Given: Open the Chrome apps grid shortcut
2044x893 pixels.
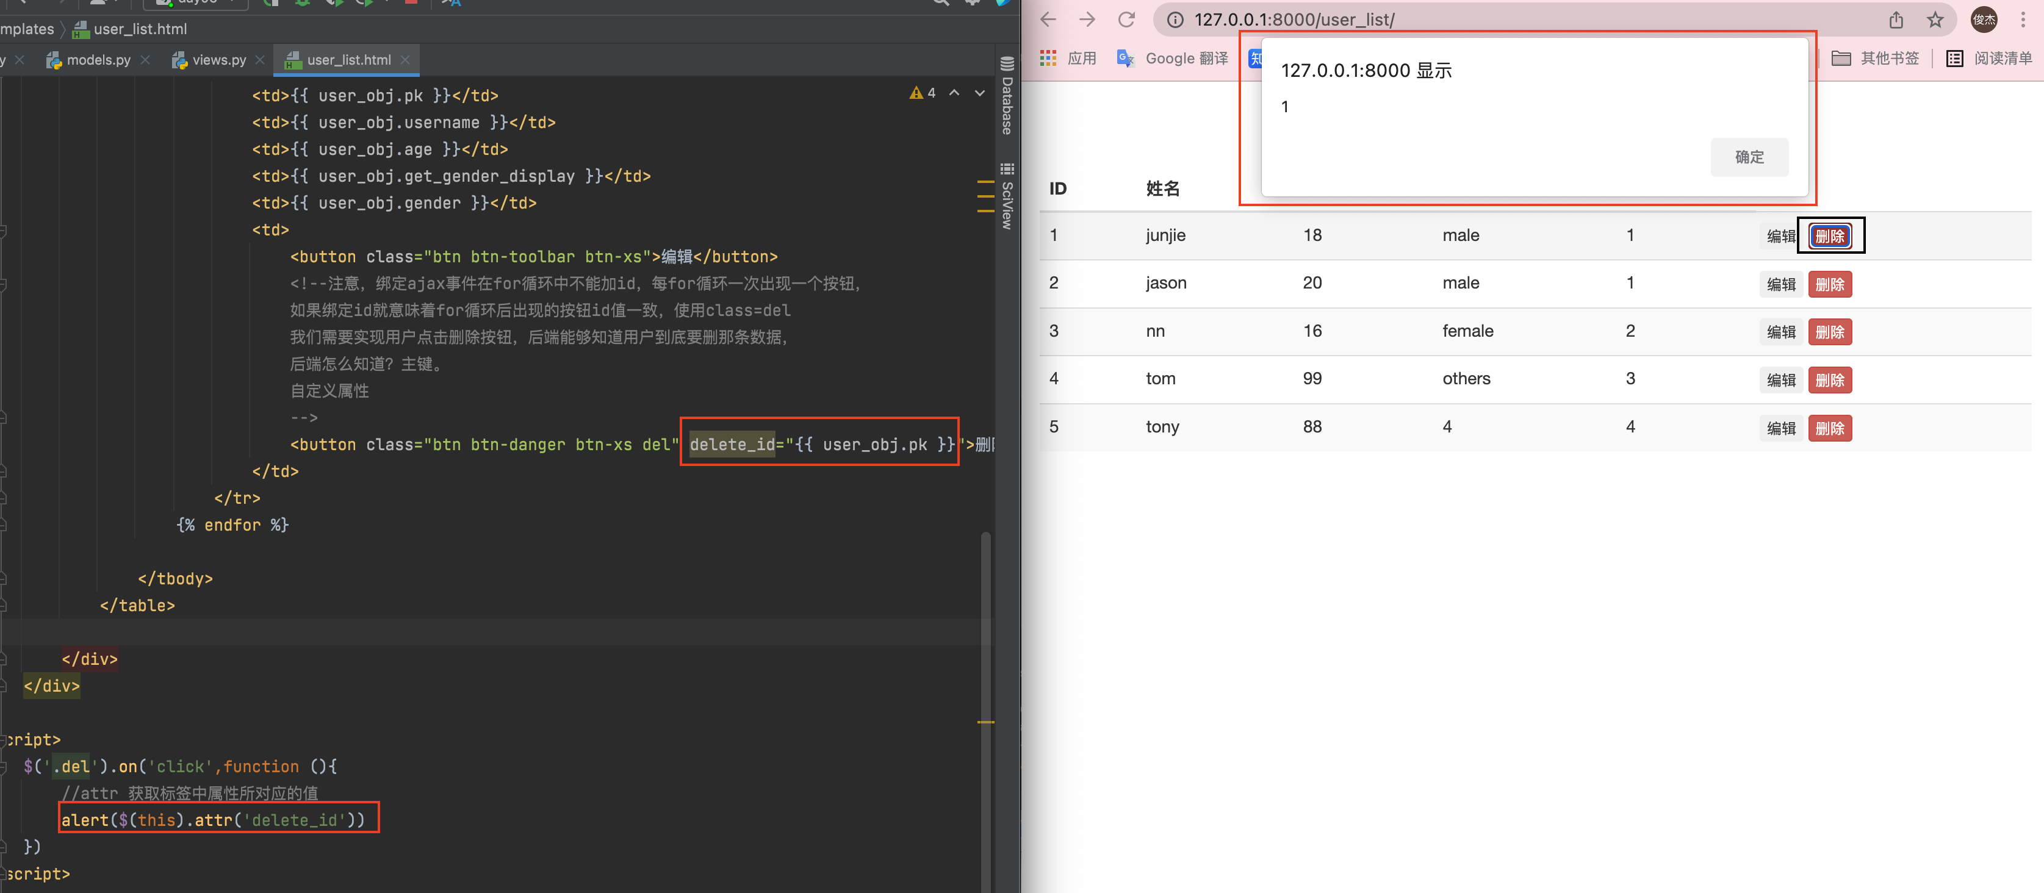Looking at the screenshot, I should point(1048,58).
